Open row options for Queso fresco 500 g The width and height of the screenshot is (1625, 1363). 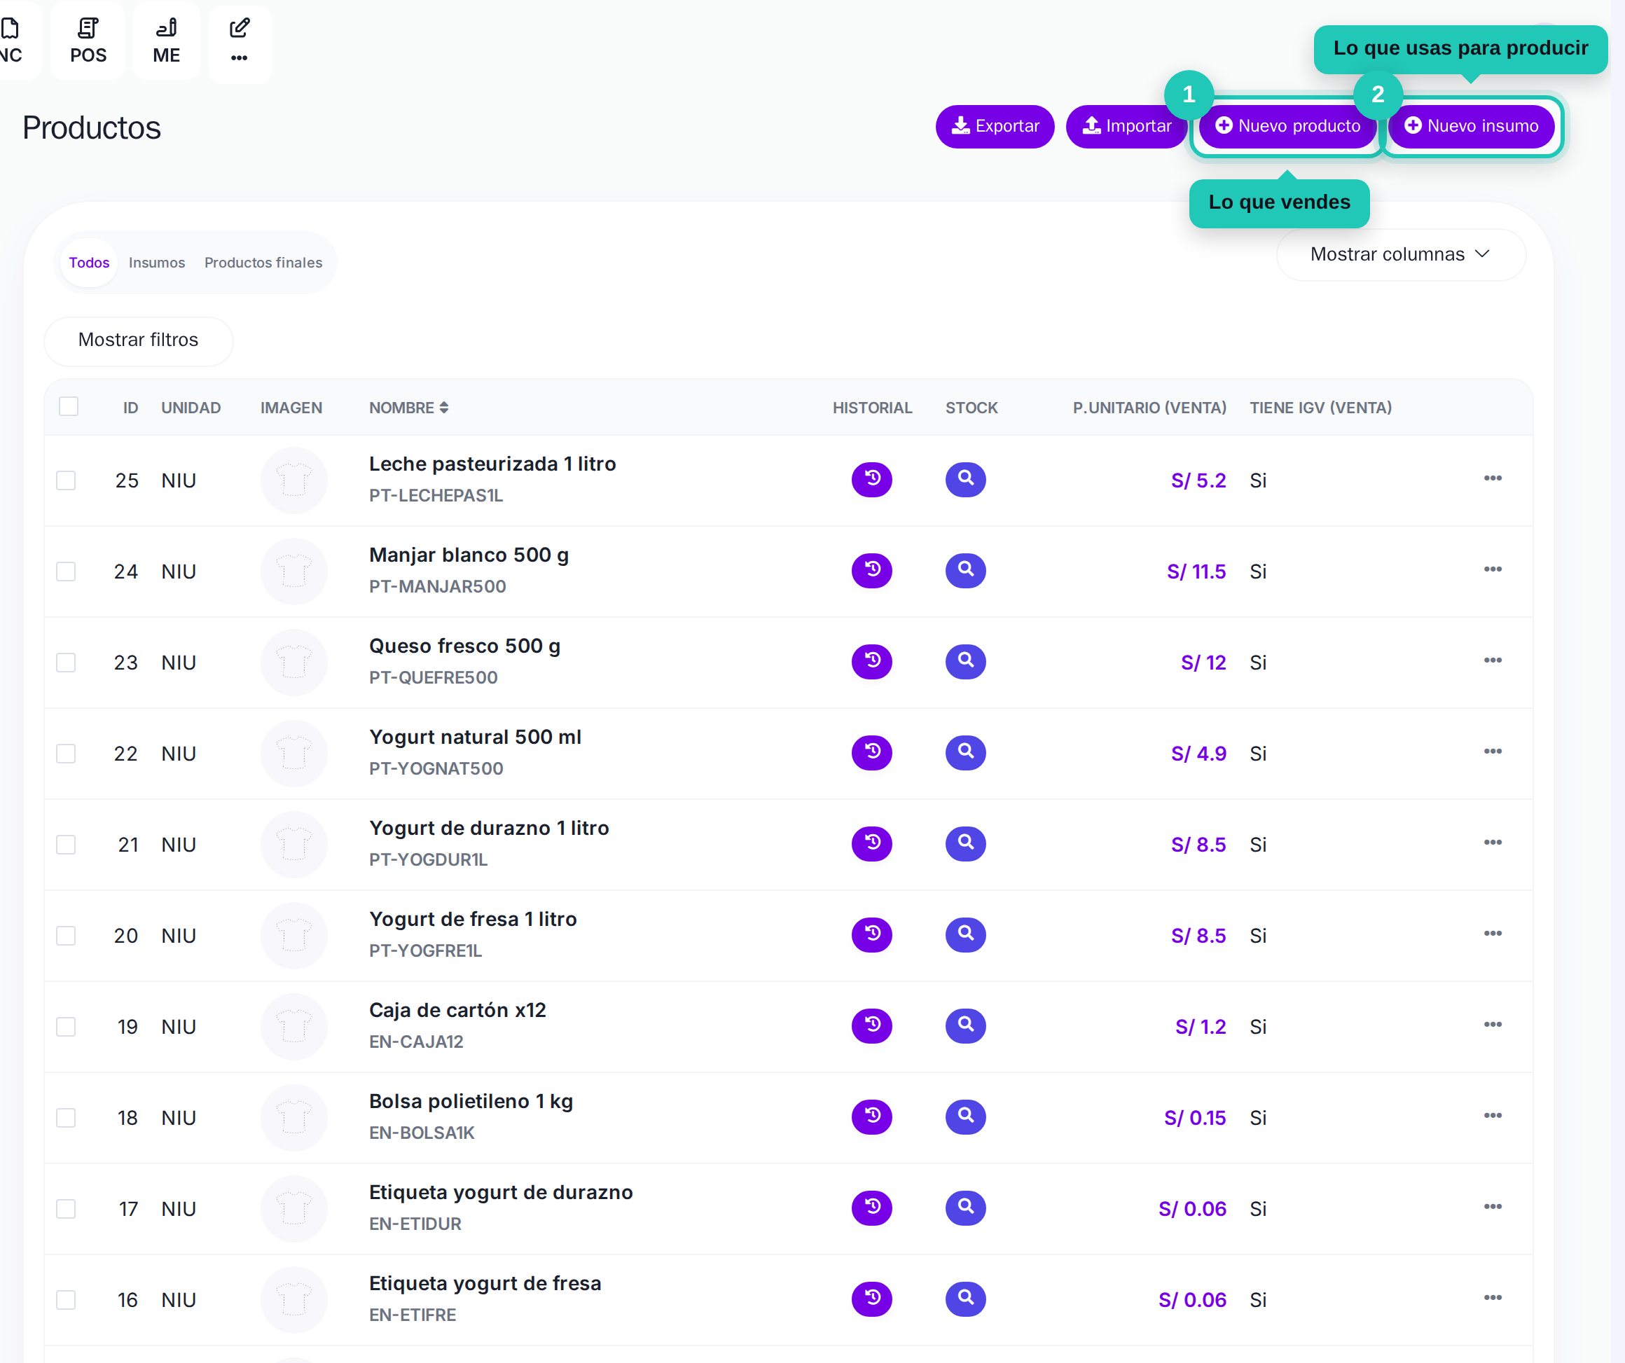coord(1493,661)
